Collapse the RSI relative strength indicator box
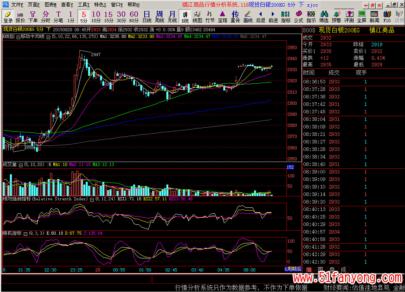The height and width of the screenshot is (292, 405). tap(92, 199)
